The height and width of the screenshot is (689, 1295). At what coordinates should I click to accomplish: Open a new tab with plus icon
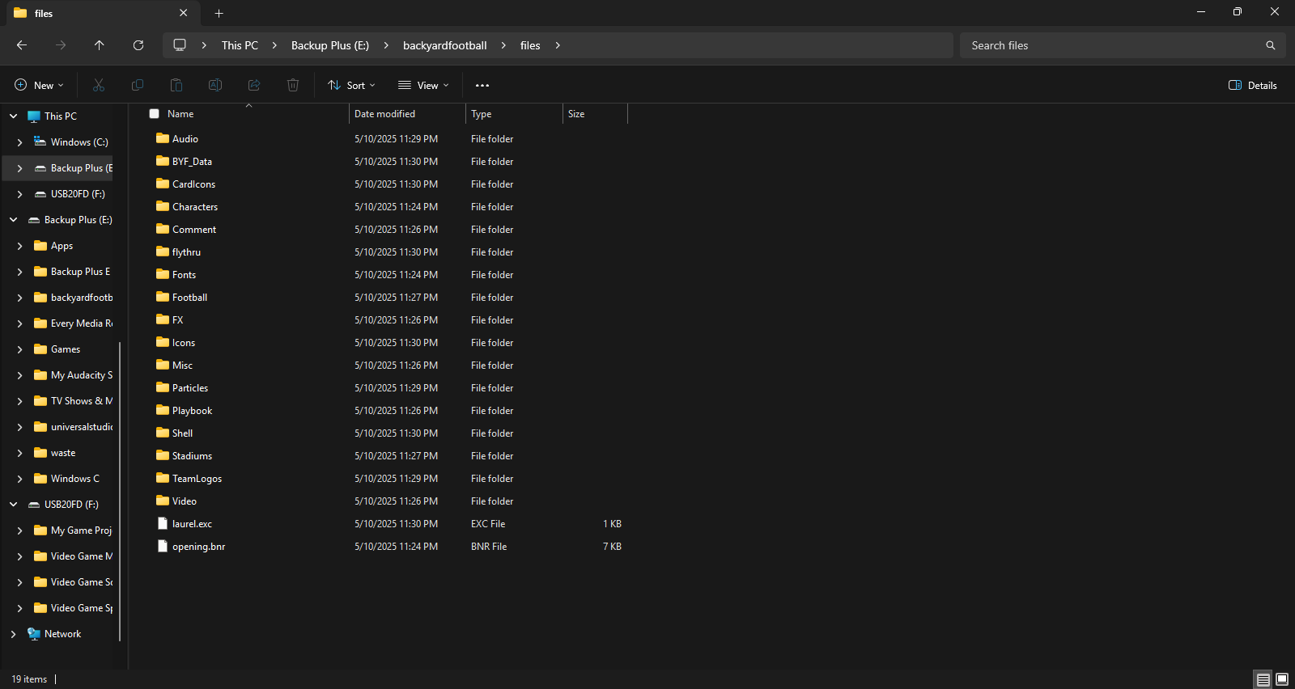point(219,13)
